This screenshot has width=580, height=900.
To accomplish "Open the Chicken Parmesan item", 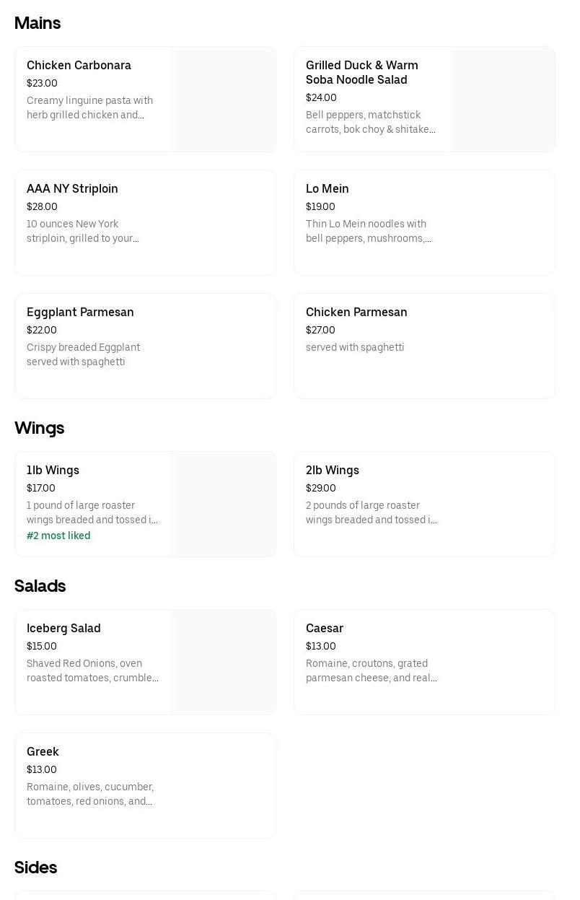I will (356, 313).
